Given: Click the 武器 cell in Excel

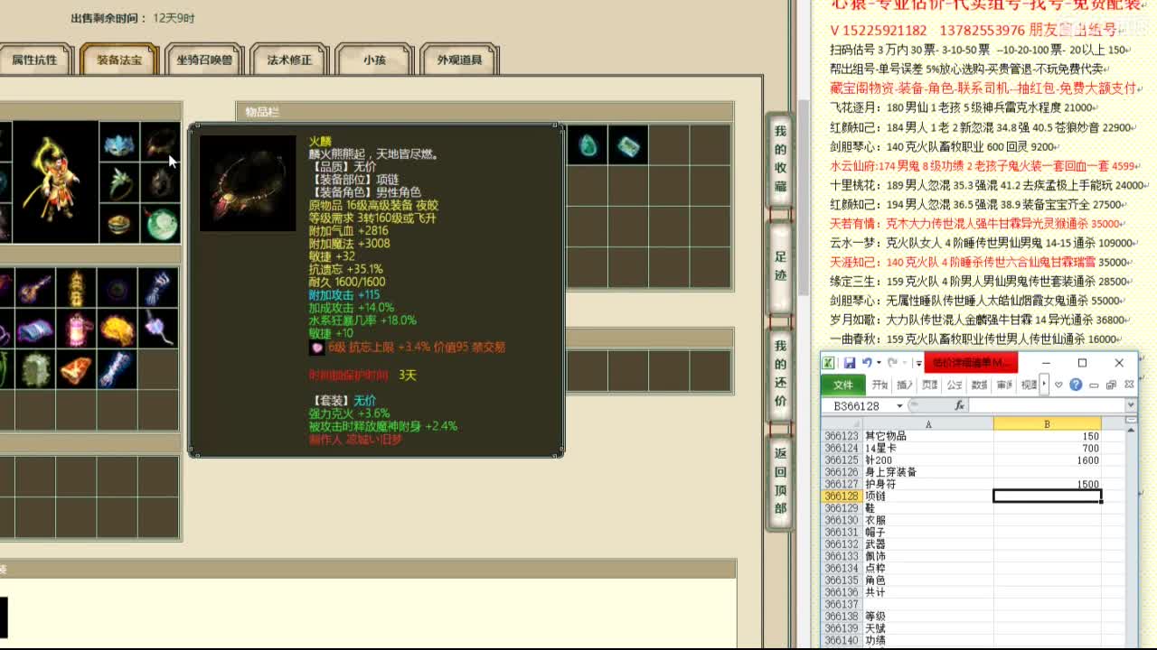Looking at the screenshot, I should [928, 544].
